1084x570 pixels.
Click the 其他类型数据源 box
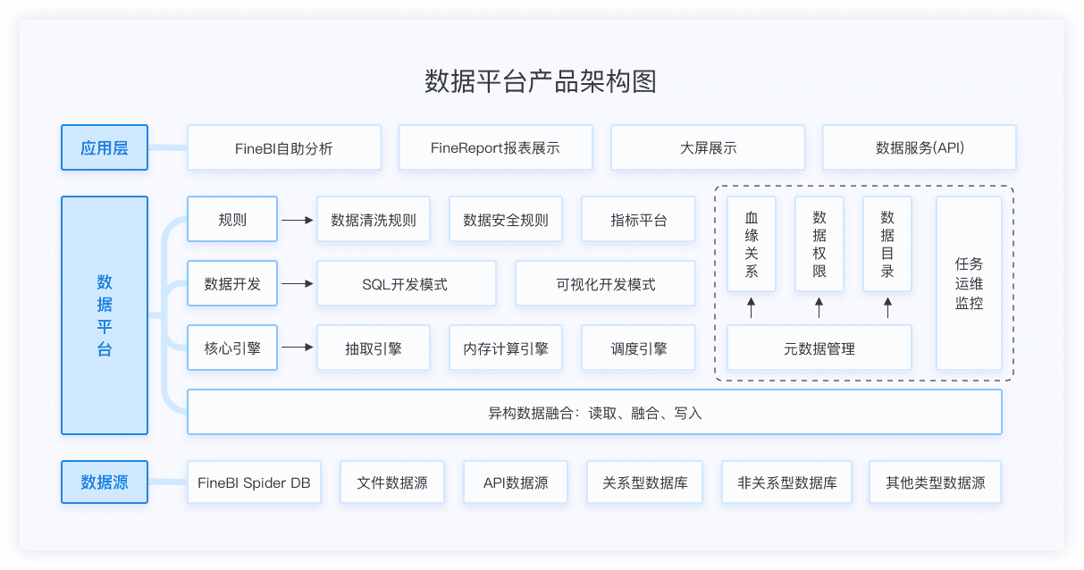(936, 482)
